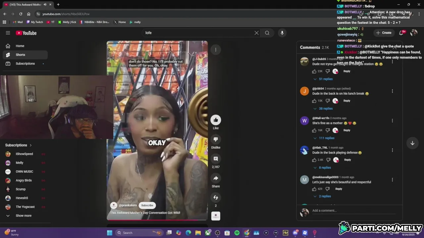Image resolution: width=424 pixels, height=238 pixels.
Task: Open Melly subscription channel
Action: click(x=25, y=163)
